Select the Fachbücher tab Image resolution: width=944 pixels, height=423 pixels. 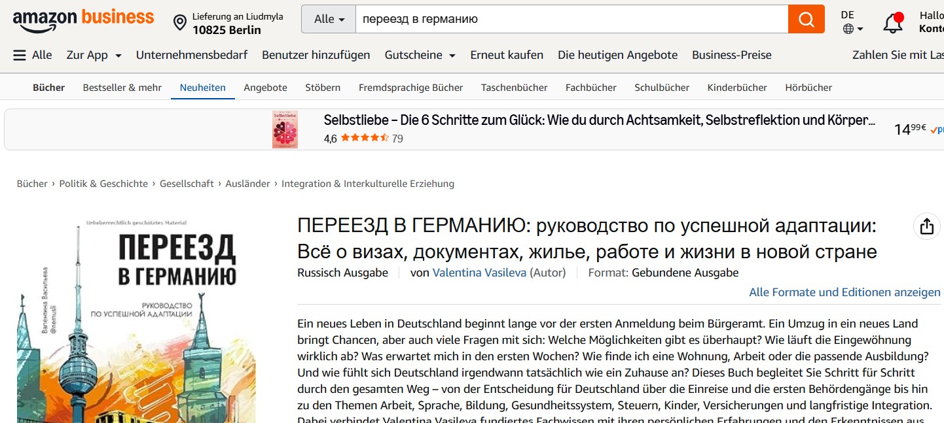point(591,88)
